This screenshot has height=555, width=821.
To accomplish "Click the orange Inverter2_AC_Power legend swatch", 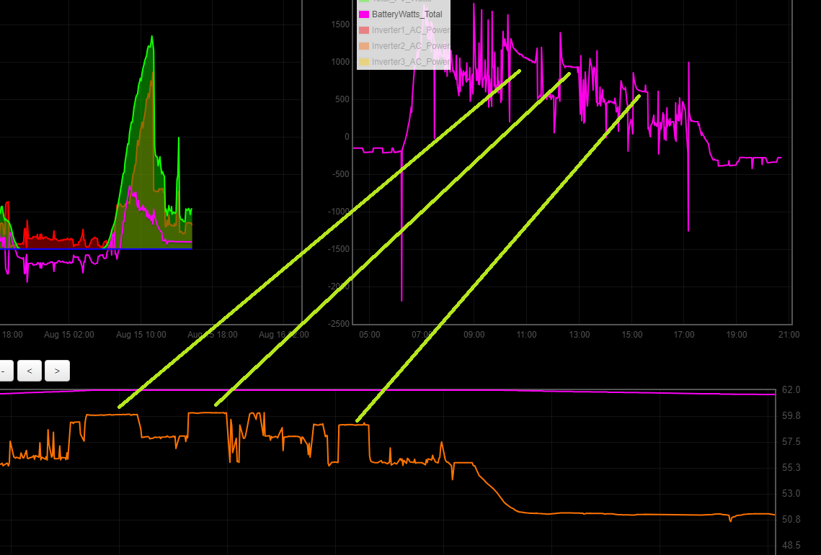I will tap(364, 46).
